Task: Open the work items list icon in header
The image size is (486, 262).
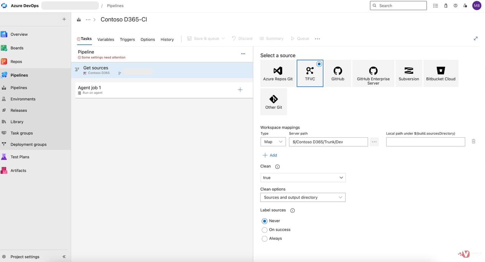Action: point(436,6)
